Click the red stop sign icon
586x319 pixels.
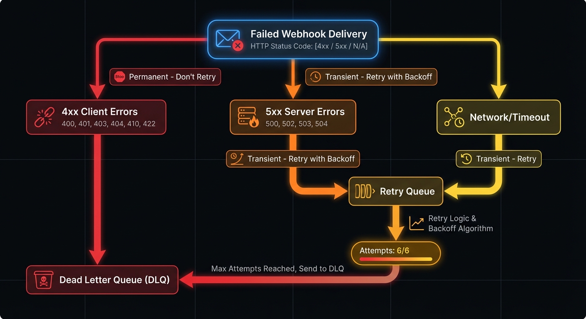tap(120, 77)
